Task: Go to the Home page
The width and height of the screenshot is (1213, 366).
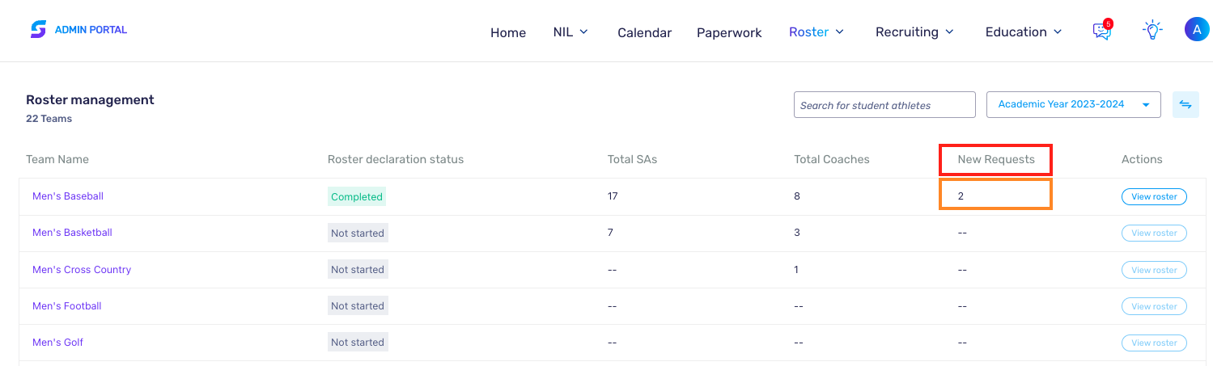Action: pos(508,32)
